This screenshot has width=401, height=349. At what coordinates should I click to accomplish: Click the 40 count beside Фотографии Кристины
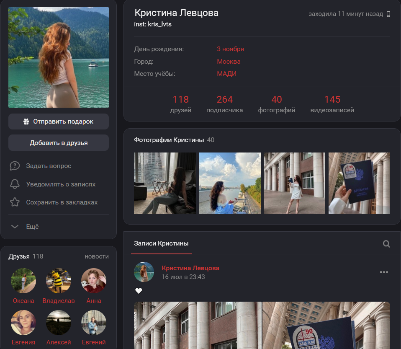(211, 140)
